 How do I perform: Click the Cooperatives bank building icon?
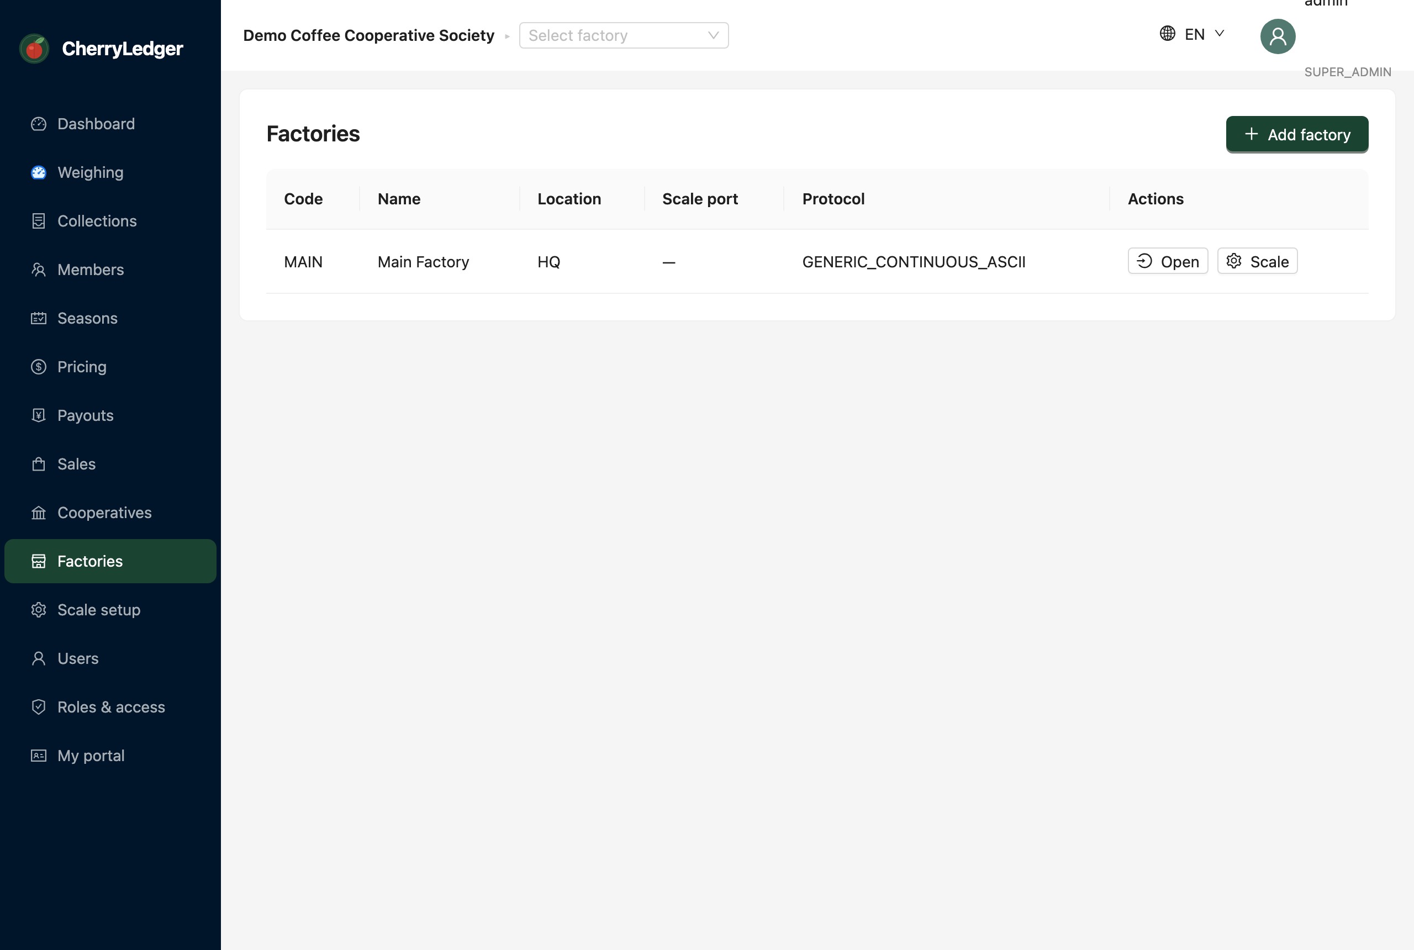pos(39,513)
